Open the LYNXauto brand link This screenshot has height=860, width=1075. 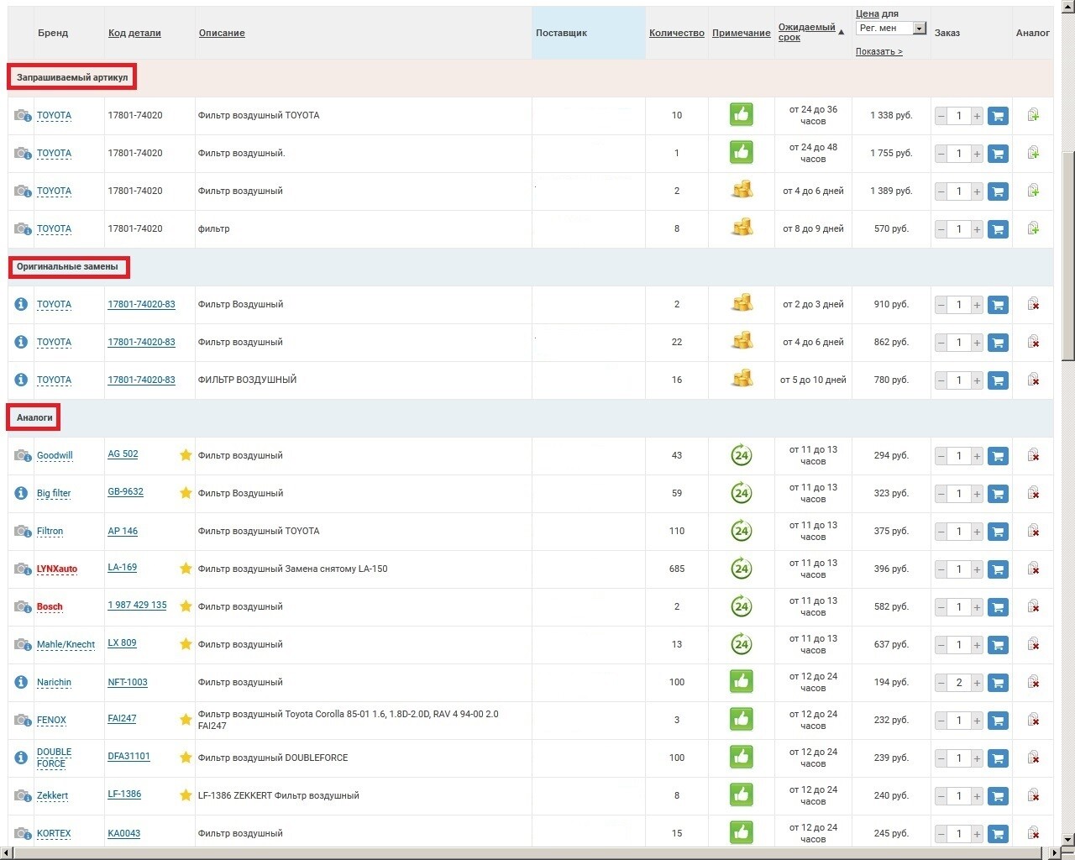[x=57, y=569]
